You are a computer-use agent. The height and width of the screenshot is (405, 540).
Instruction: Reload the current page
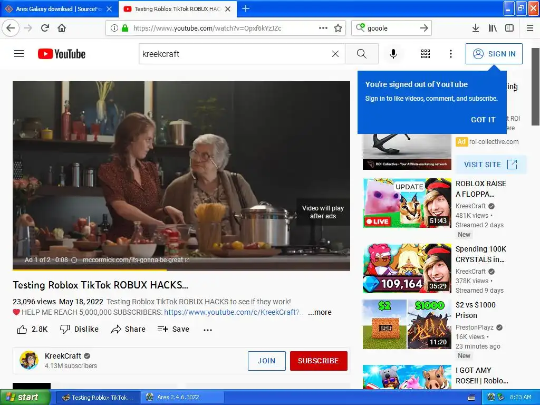pyautogui.click(x=45, y=28)
